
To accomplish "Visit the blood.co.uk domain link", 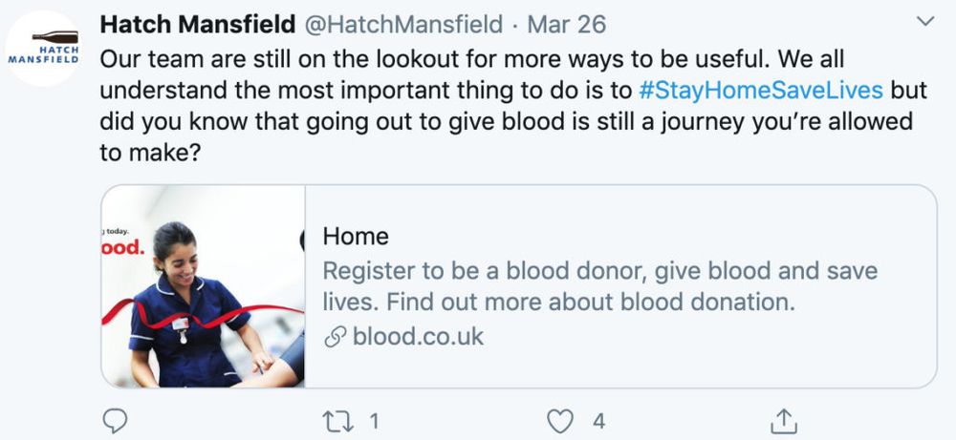I will [x=419, y=337].
